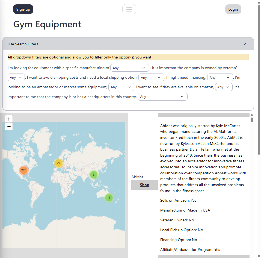Click the 8 cluster over Southeast Asia
This screenshot has height=258, width=261.
click(94, 175)
